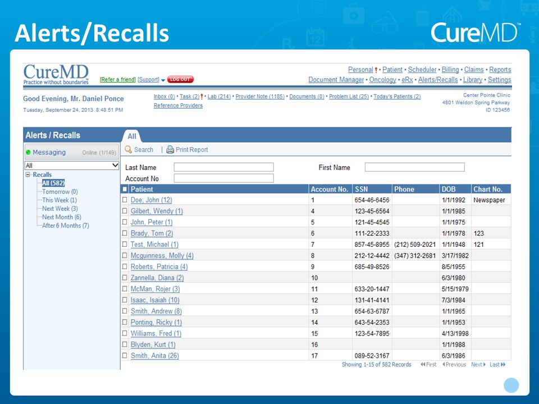Open the Alerts/Recalls module link
Viewport: 539px width, 404px height.
point(438,80)
